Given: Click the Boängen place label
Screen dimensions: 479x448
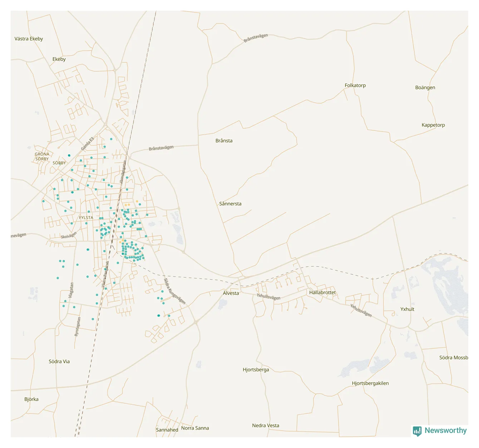Looking at the screenshot, I should 425,88.
